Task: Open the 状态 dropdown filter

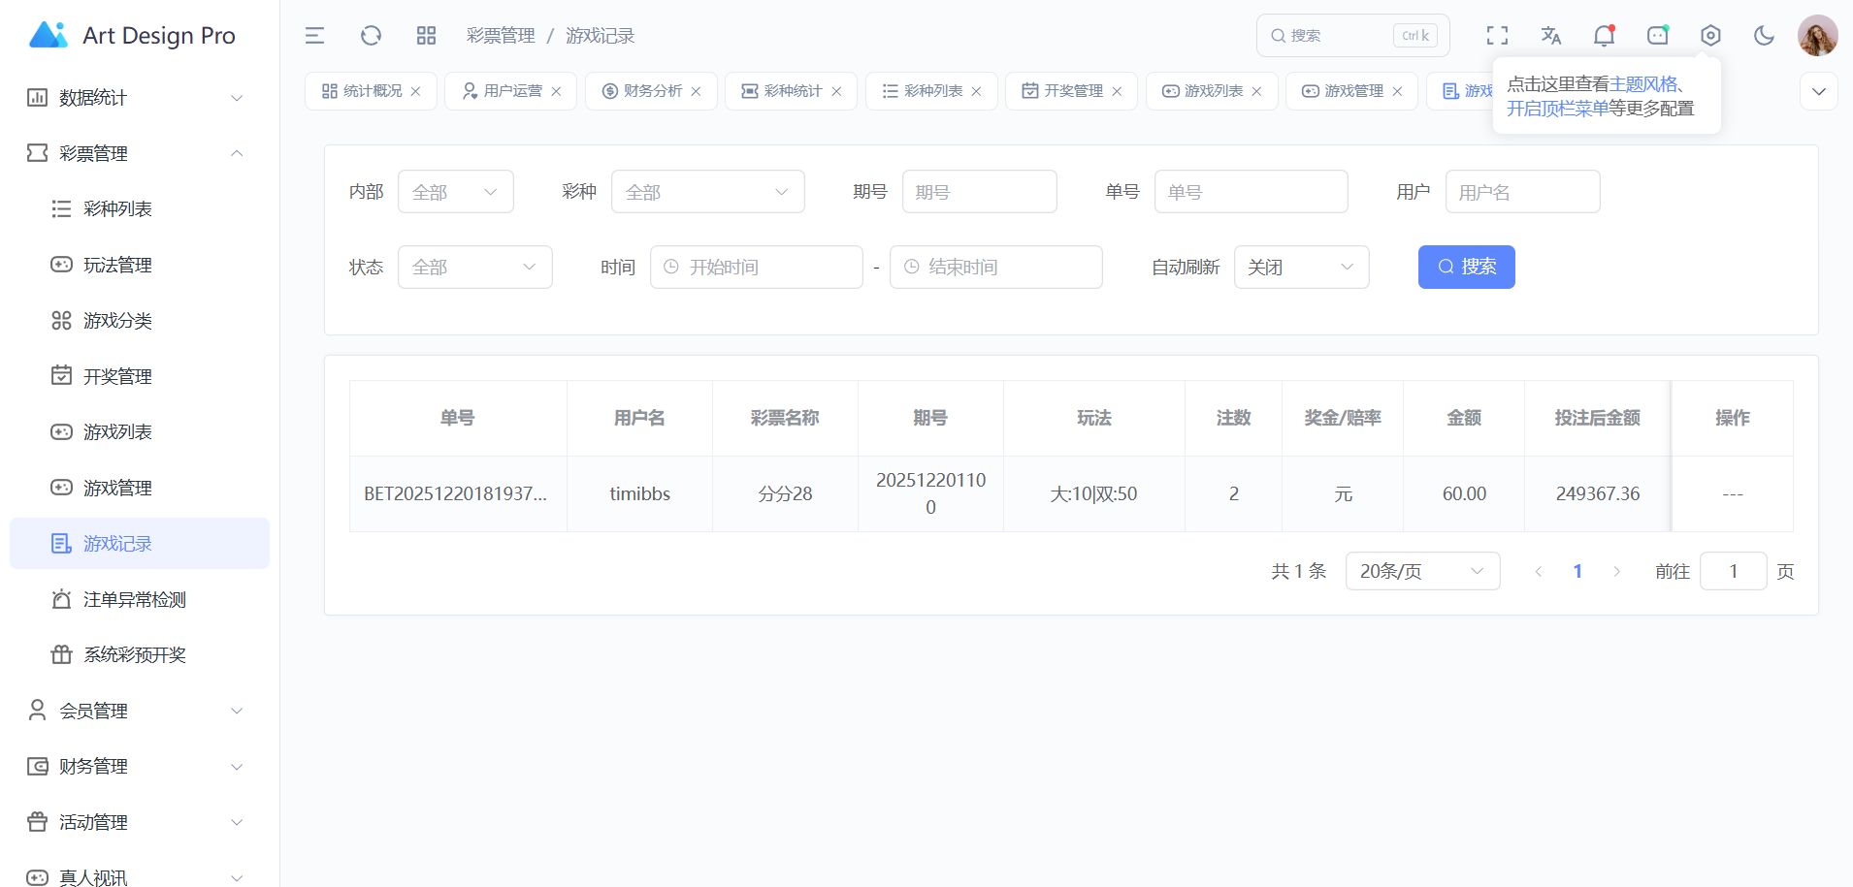Action: click(474, 268)
